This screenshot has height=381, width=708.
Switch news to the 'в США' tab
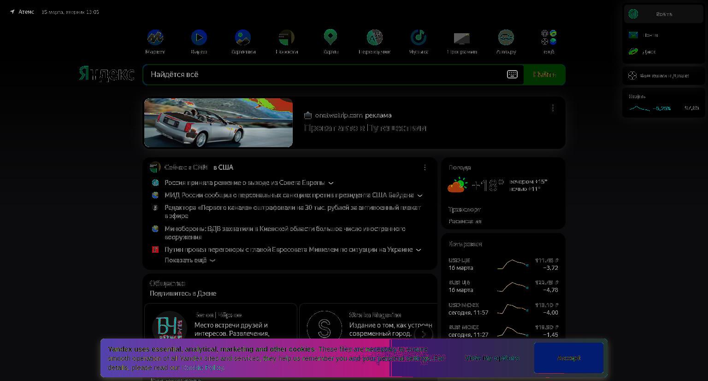pos(223,167)
